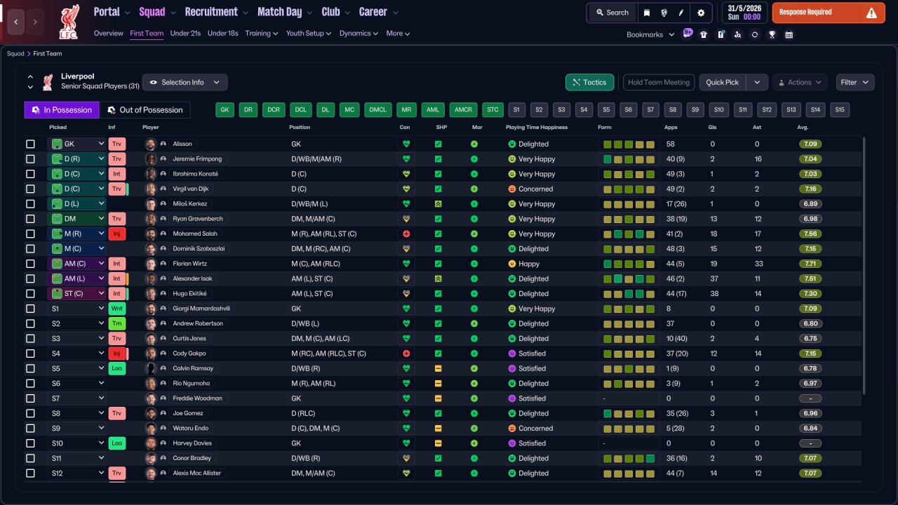Viewport: 898px width, 505px height.
Task: Select the S15 substitute slot chip
Action: 840,109
